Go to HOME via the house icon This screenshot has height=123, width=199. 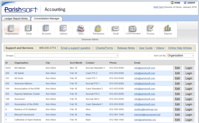[x=175, y=3]
